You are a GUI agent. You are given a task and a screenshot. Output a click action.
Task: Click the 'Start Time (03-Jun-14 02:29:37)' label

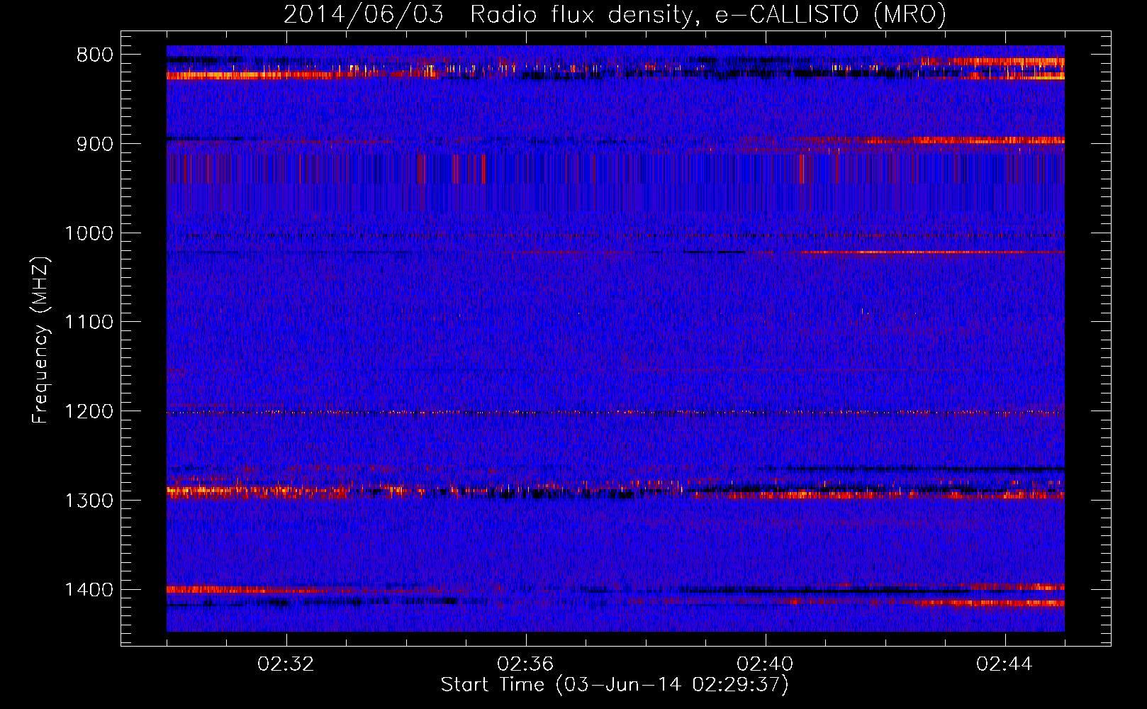(615, 685)
